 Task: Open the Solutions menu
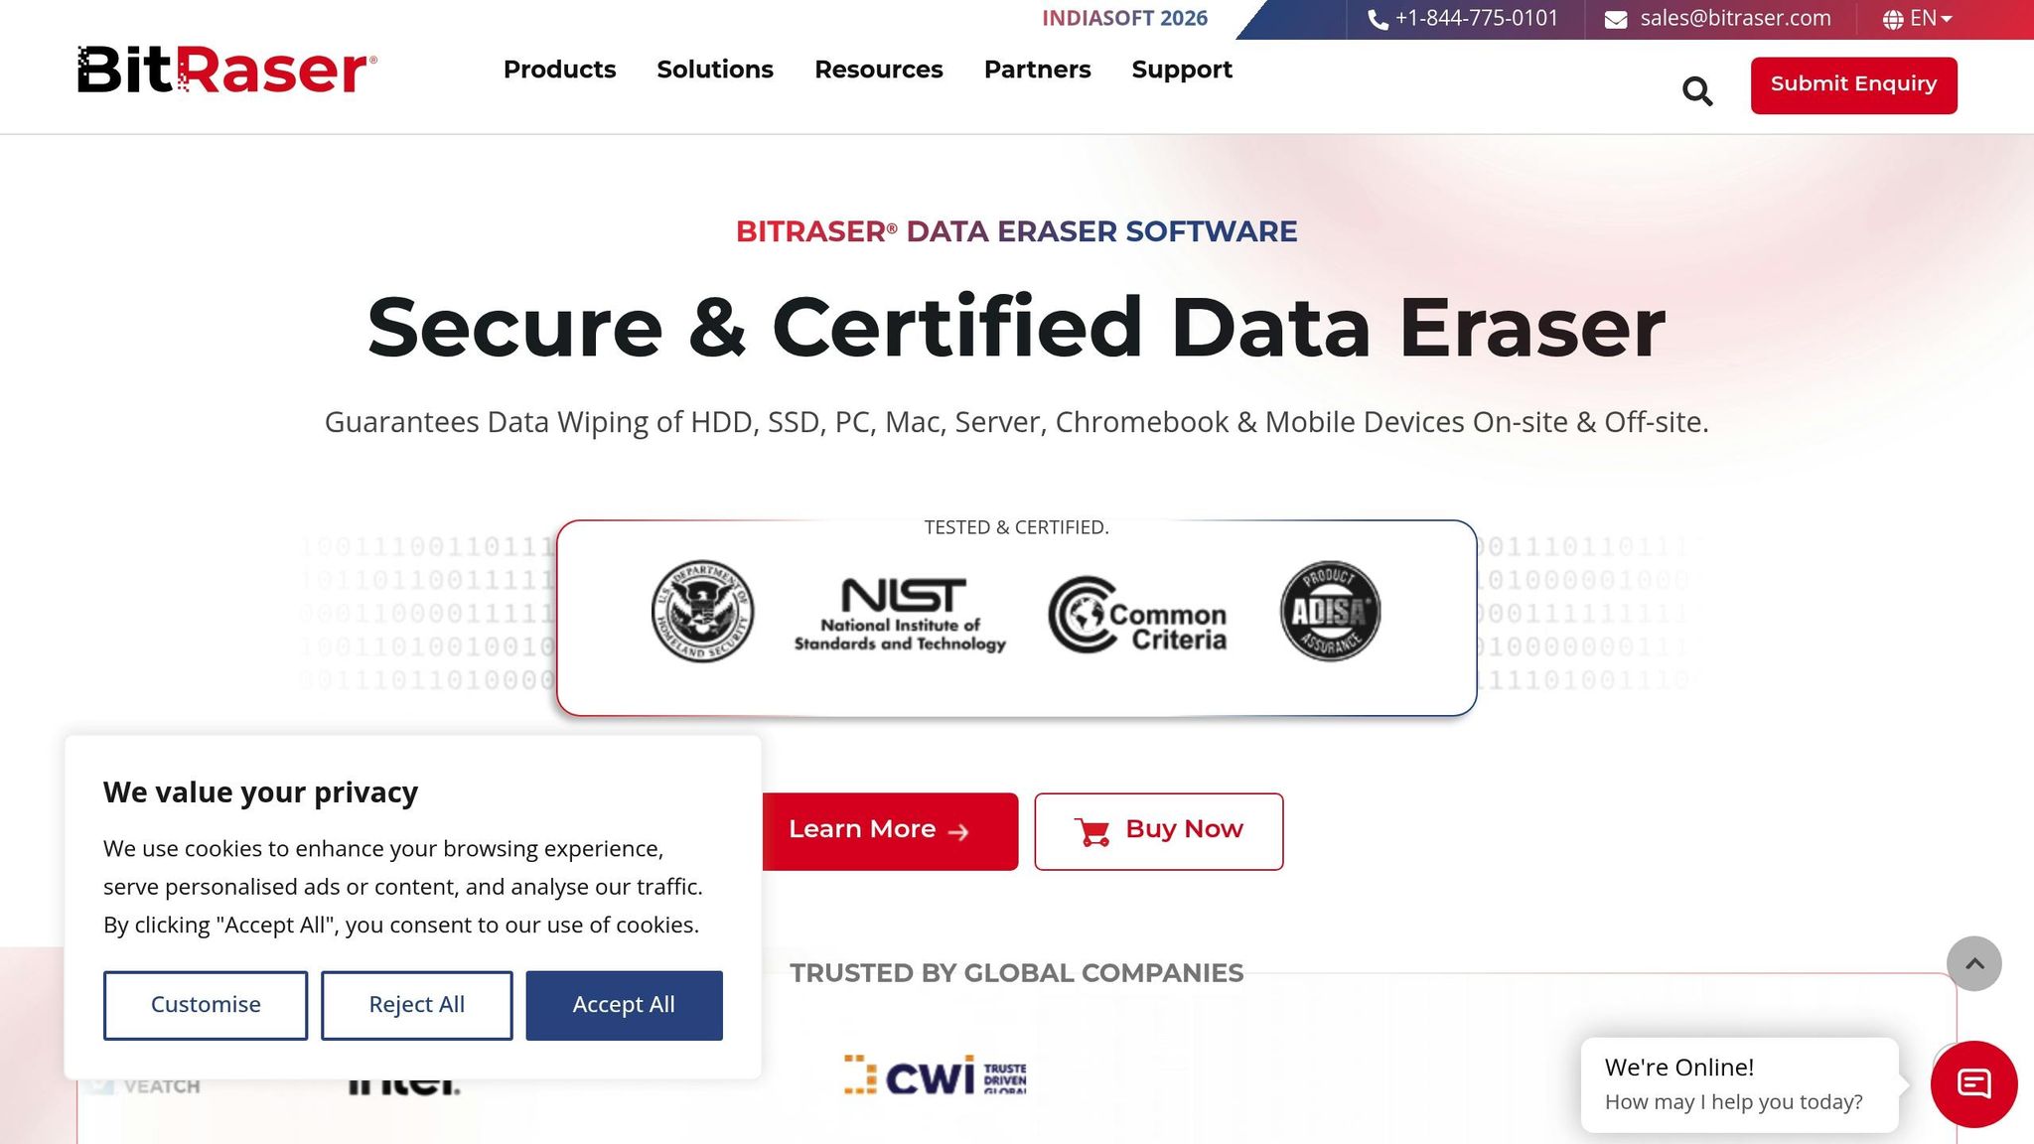pos(714,70)
